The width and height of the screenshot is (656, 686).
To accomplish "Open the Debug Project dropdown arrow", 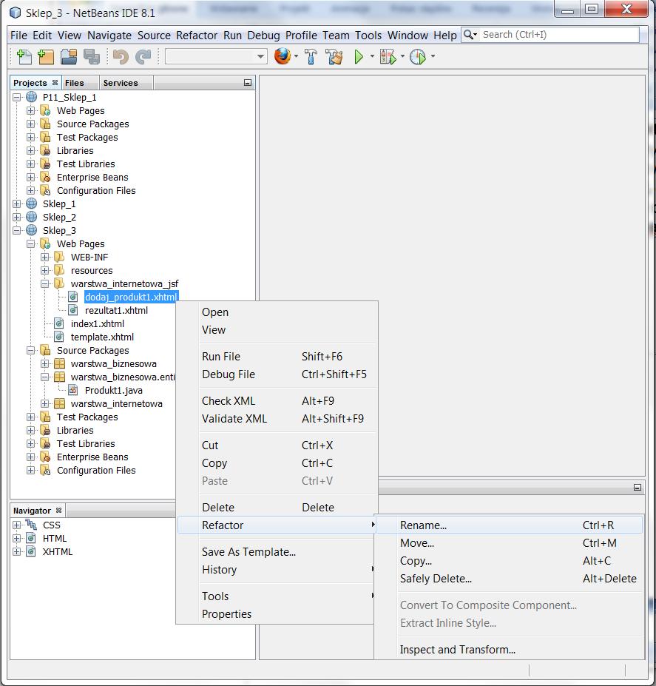I will point(402,56).
